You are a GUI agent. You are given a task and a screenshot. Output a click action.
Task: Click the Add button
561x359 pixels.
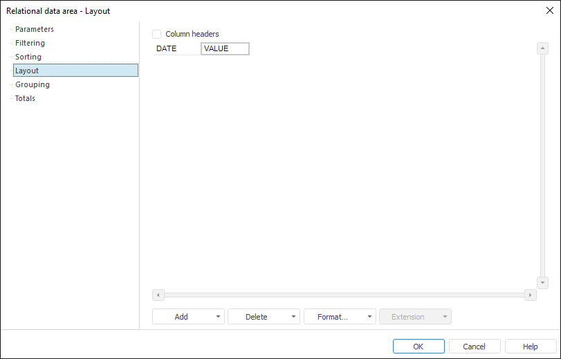pos(181,317)
